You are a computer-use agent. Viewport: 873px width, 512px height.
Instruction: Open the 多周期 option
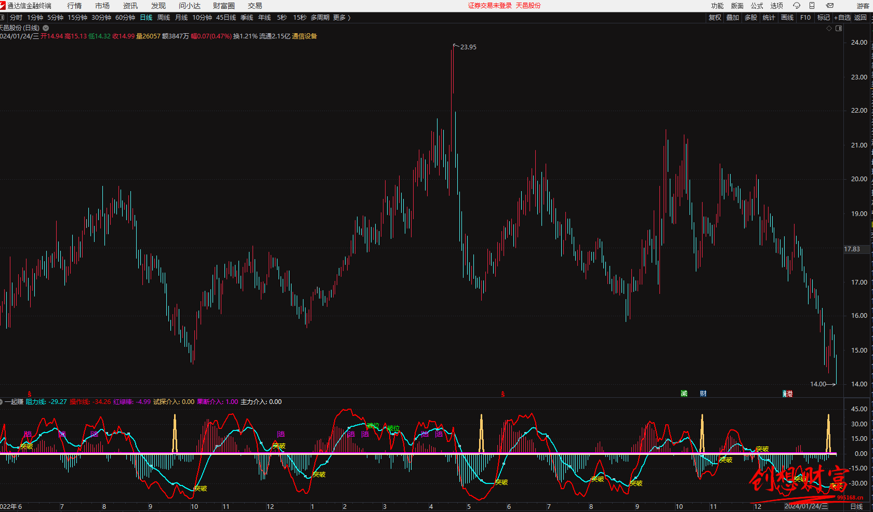coord(320,17)
